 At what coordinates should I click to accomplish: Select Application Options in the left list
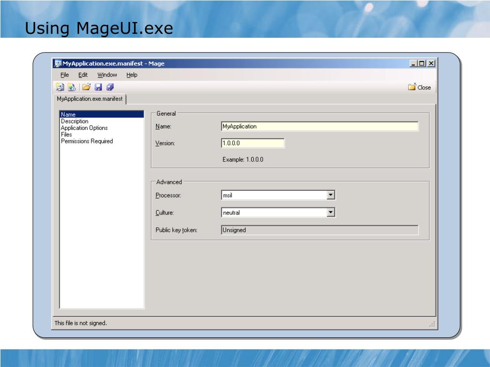click(84, 128)
